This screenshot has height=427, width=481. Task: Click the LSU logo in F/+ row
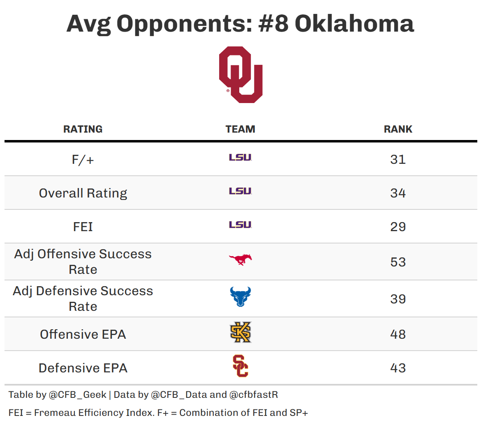tap(240, 158)
